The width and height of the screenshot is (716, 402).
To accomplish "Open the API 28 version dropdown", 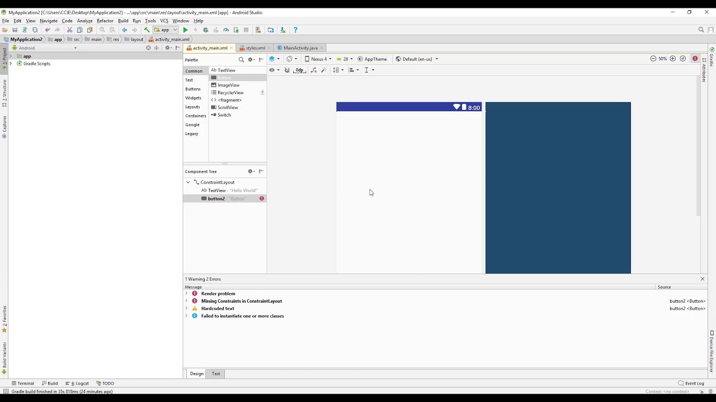I will [345, 59].
